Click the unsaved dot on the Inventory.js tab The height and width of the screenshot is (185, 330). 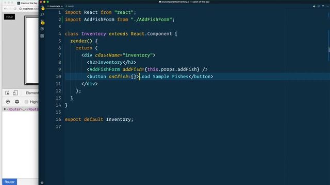[62, 6]
